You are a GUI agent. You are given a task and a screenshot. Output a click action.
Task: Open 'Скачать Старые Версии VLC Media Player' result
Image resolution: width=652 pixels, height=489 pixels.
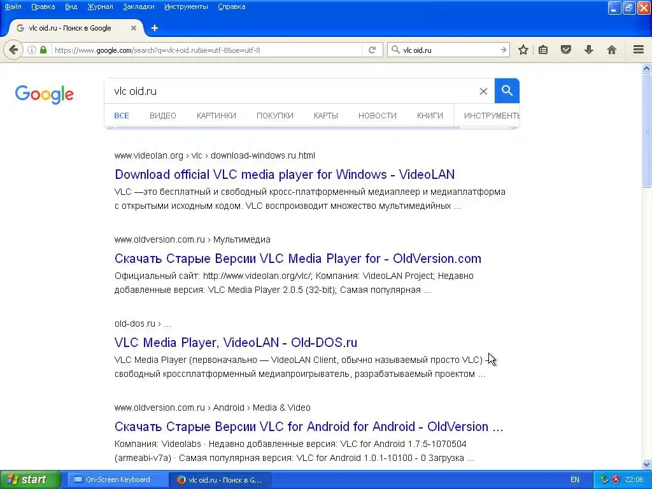point(298,259)
